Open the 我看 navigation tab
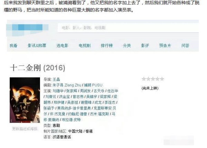 coord(13,46)
